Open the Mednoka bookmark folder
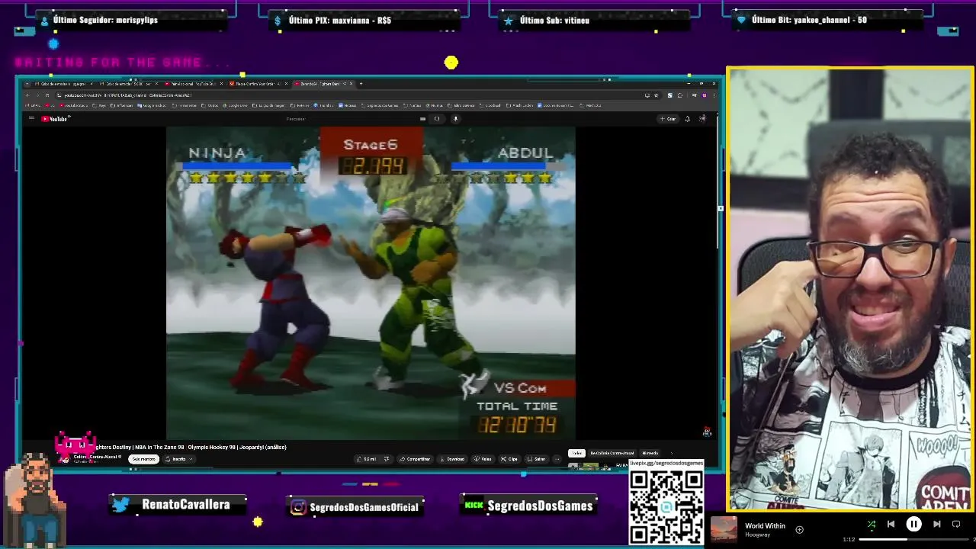Viewport: 976px width, 549px height. [x=590, y=105]
